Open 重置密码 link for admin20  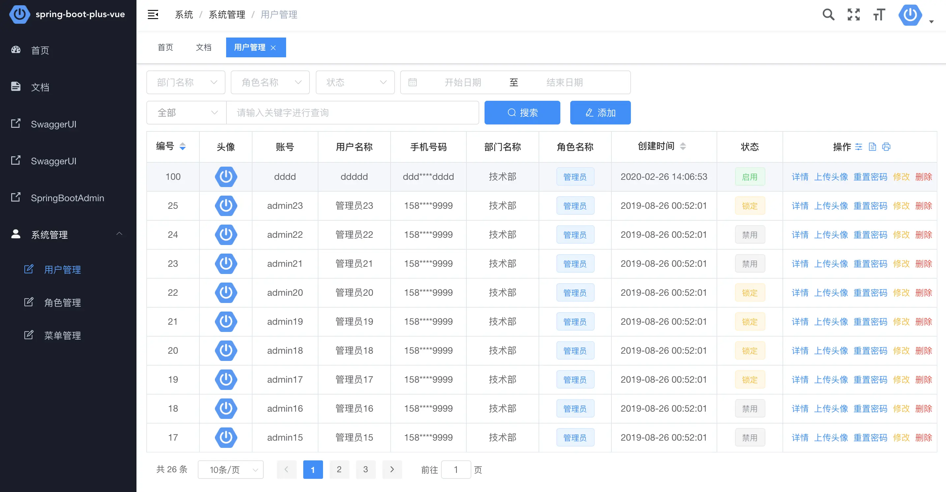point(870,292)
